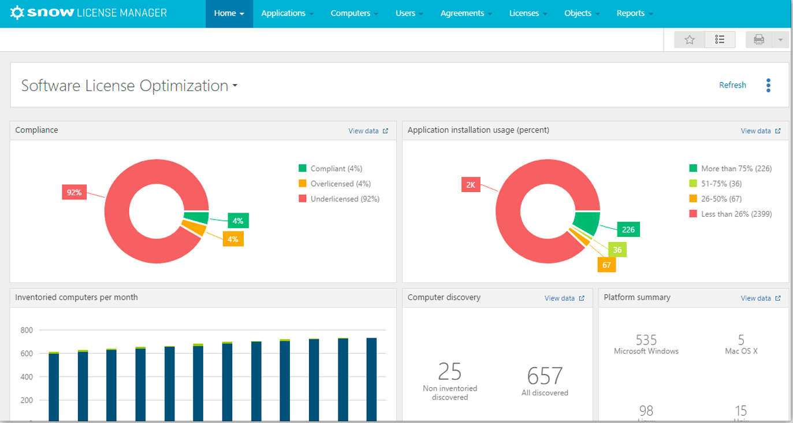Open the vertical three-dot options menu
This screenshot has height=423, width=793.
point(768,85)
